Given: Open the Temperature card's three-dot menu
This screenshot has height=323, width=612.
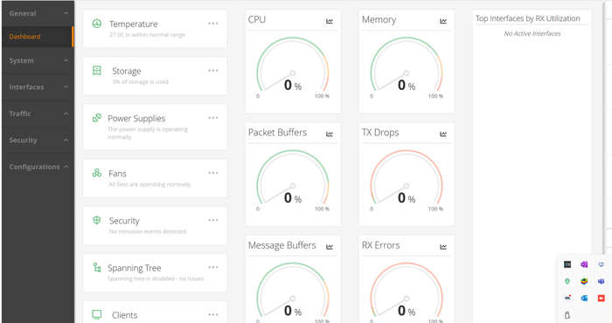Looking at the screenshot, I should (213, 24).
